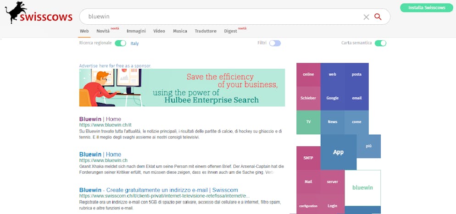
Task: Switch to Immagini tab
Action: (136, 31)
